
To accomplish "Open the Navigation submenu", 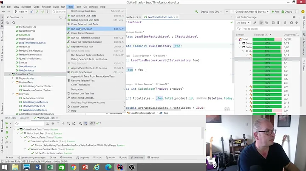I will click(x=96, y=89).
